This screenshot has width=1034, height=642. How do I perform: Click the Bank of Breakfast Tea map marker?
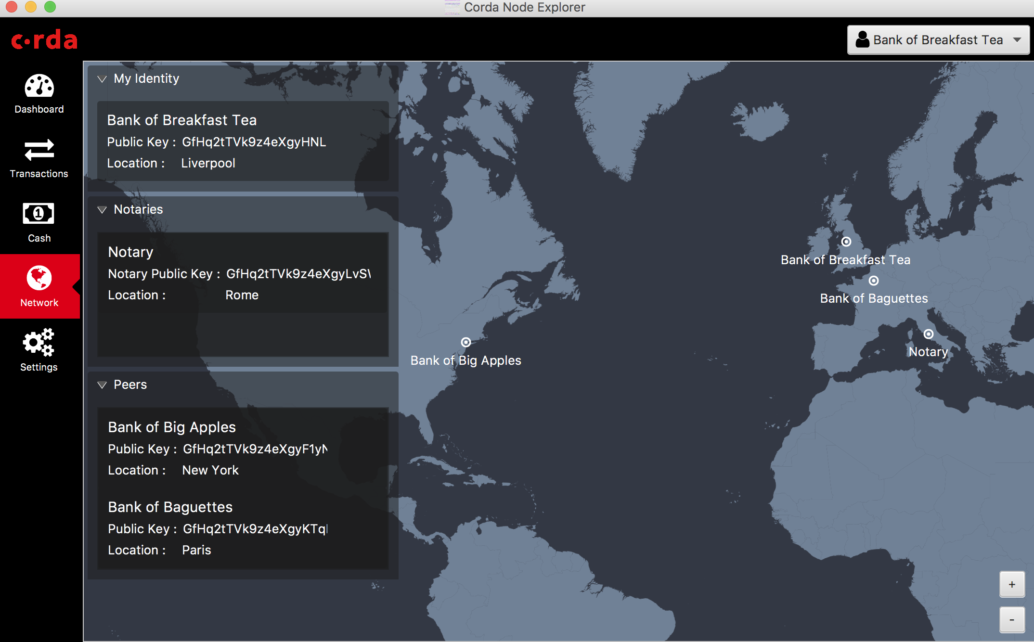tap(846, 242)
